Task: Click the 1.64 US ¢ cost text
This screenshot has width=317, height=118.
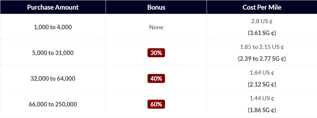Action: coord(262,72)
